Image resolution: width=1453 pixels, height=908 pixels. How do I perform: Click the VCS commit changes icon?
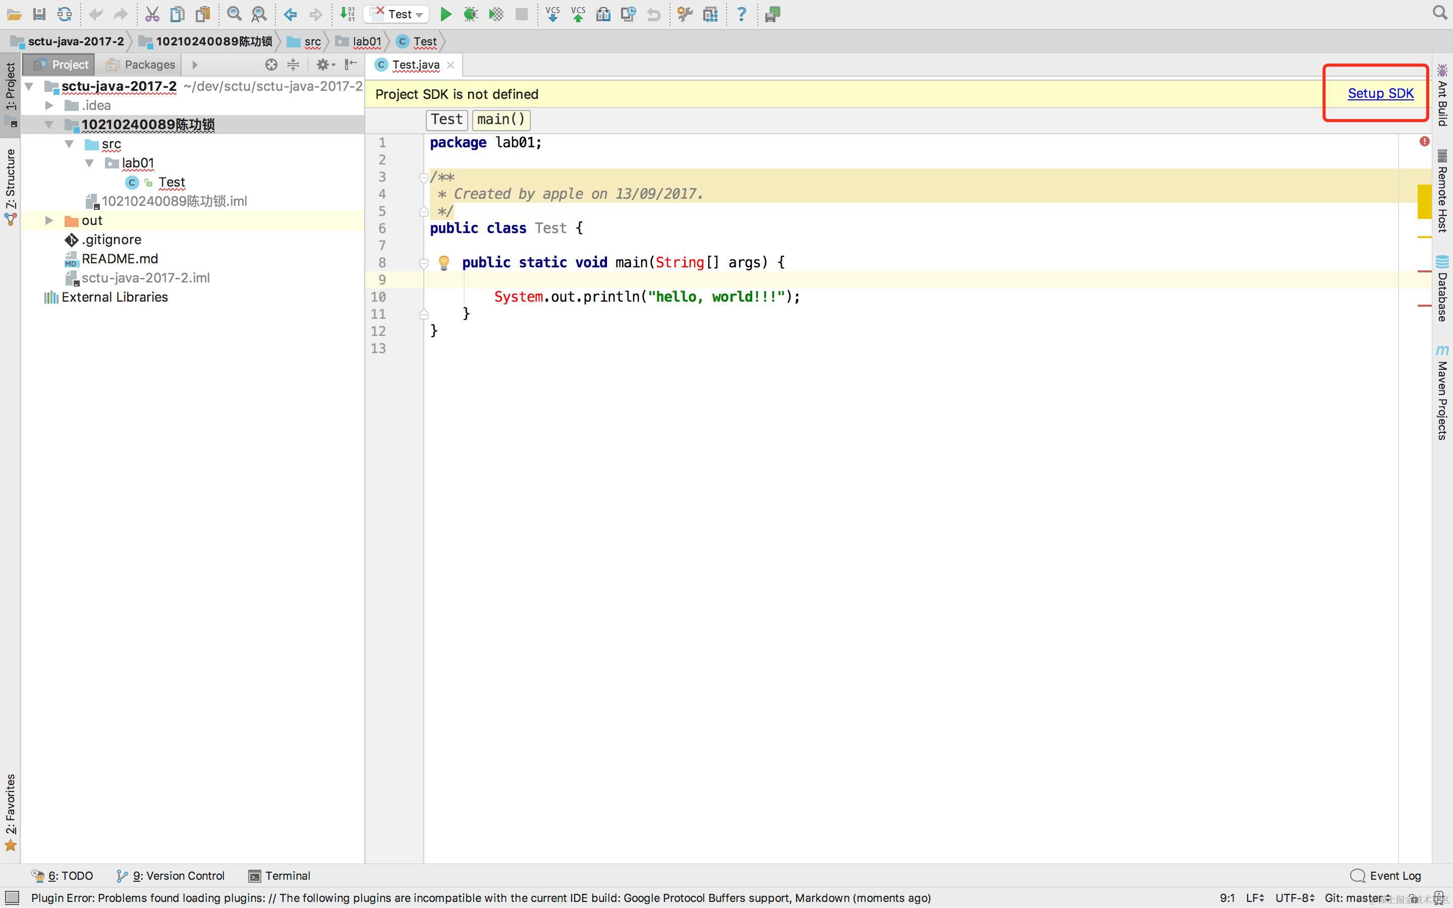[x=578, y=14]
